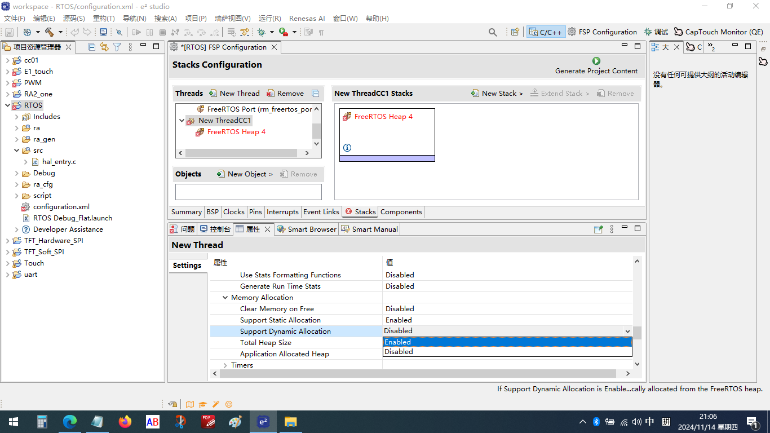
Task: Open the 运行(R) menu
Action: (x=270, y=19)
